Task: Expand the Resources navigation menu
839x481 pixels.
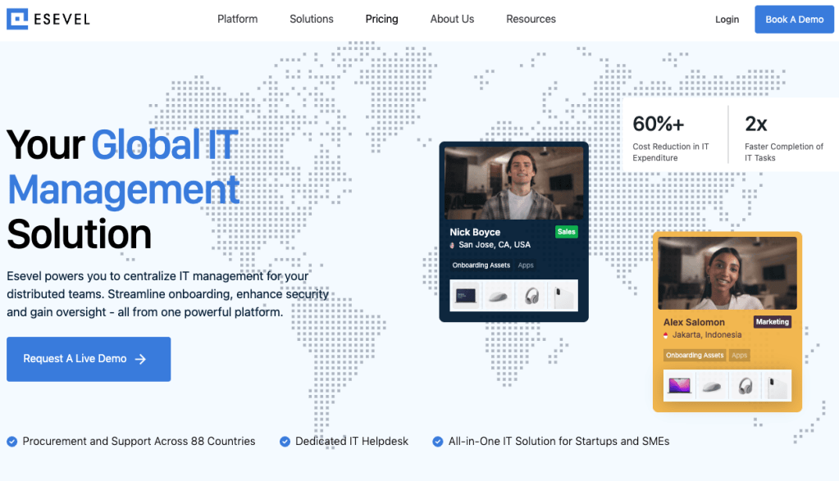Action: [x=531, y=19]
